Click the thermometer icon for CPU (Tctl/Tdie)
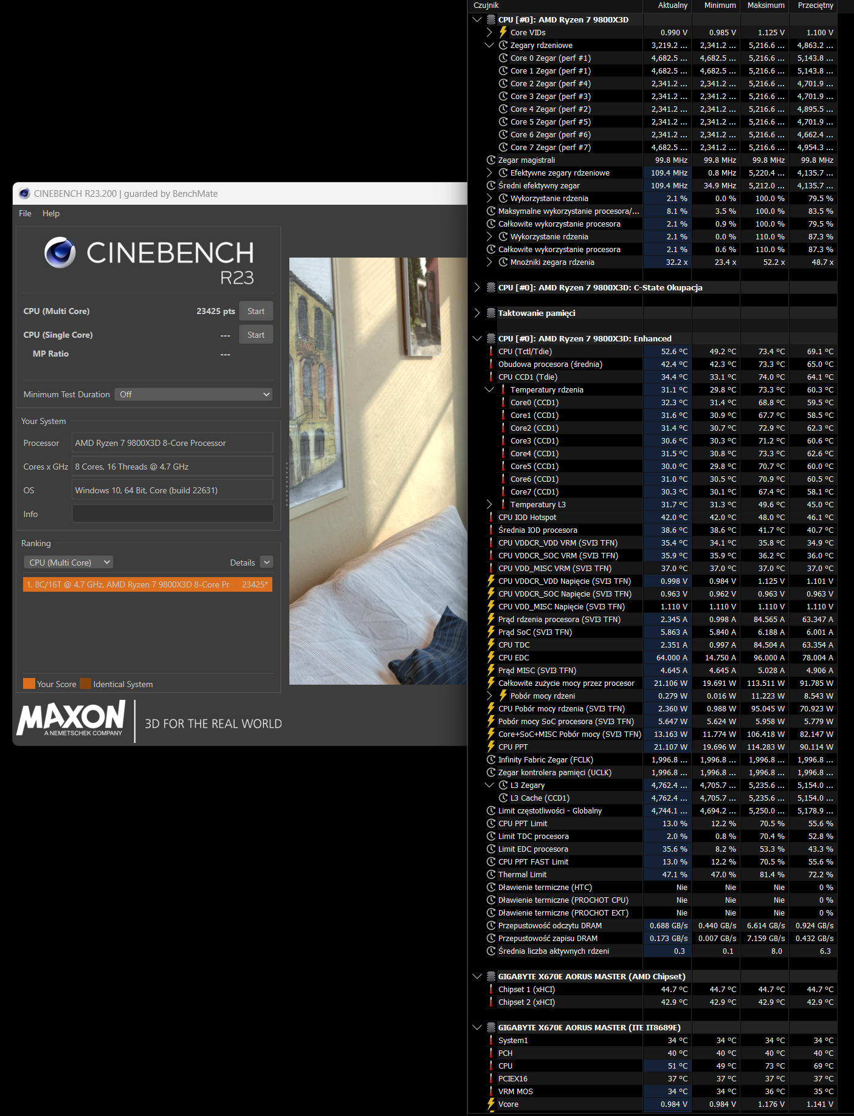The image size is (854, 1116). click(x=491, y=351)
